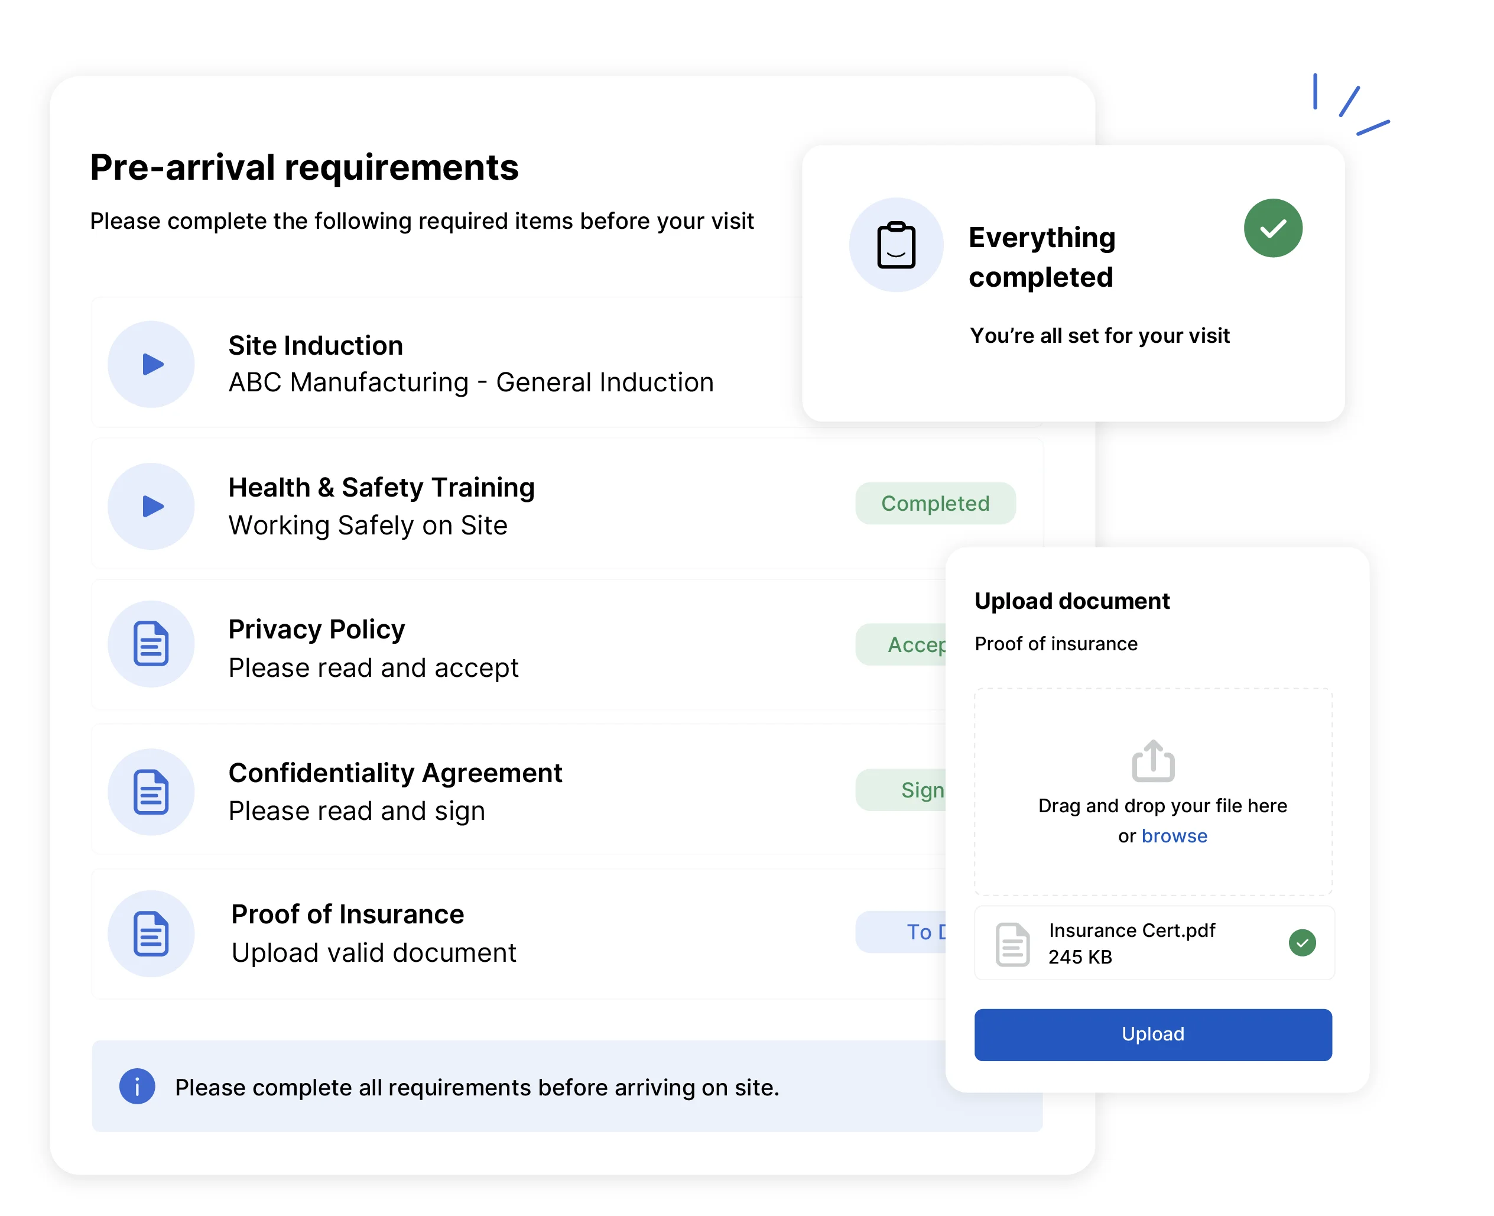
Task: Click the 'Pre-arrival requirements' heading
Action: (x=304, y=168)
